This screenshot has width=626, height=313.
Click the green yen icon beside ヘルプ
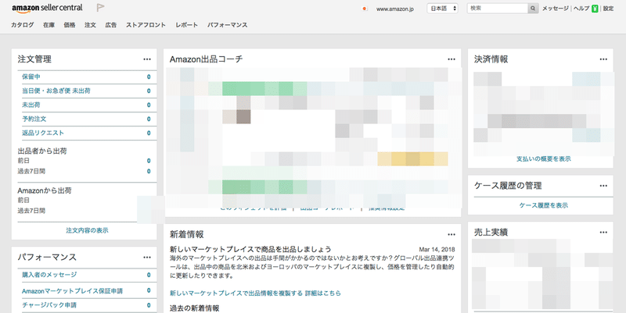[595, 9]
